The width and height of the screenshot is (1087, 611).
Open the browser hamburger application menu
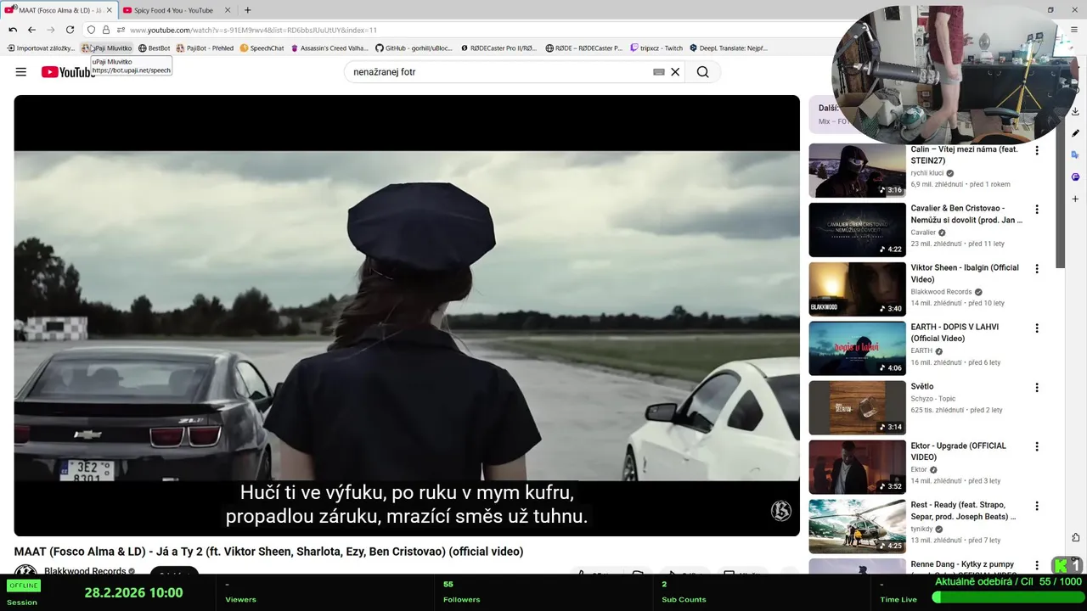1075,30
